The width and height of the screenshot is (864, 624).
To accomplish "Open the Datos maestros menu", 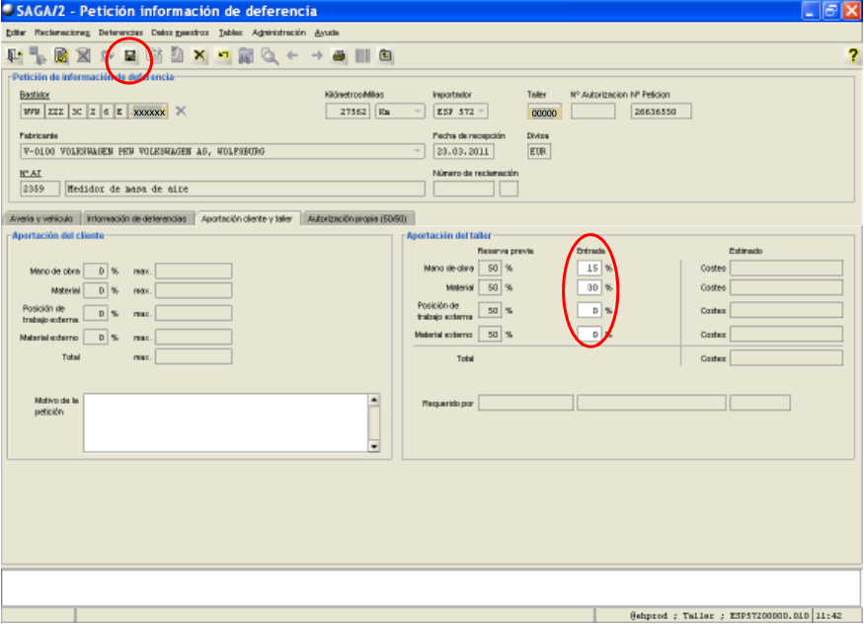I will click(180, 33).
